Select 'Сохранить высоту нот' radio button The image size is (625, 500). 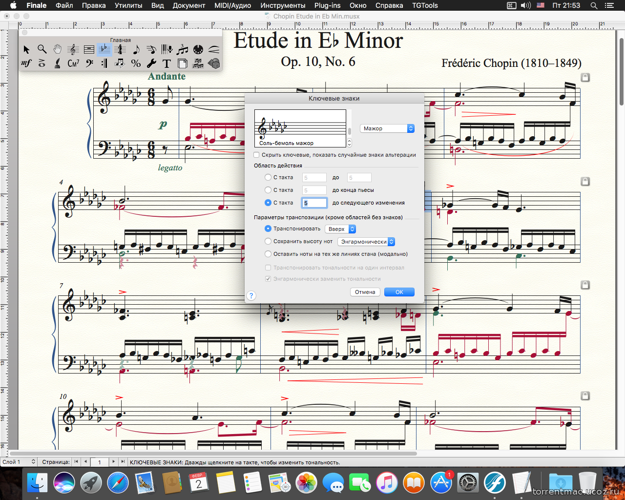tap(268, 241)
